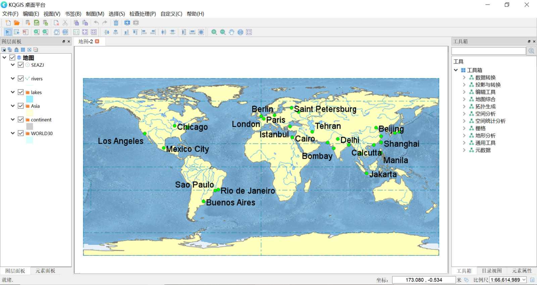Open the 制图(M) menu
Viewport: 537px width, 285px height.
click(95, 14)
